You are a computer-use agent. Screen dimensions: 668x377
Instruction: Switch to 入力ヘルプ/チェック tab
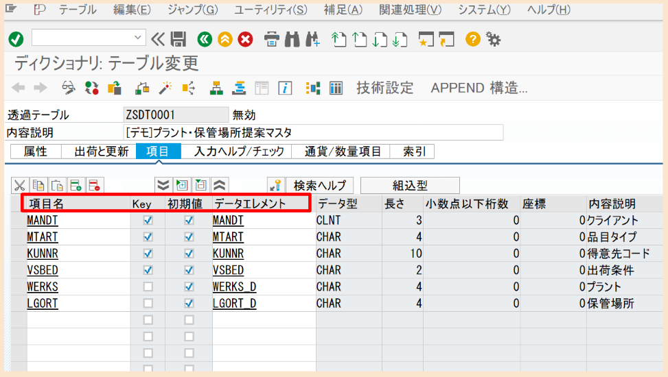coord(239,151)
